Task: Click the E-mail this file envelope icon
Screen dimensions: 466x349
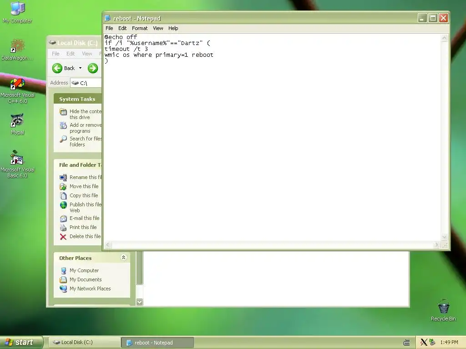Action: [x=63, y=219]
